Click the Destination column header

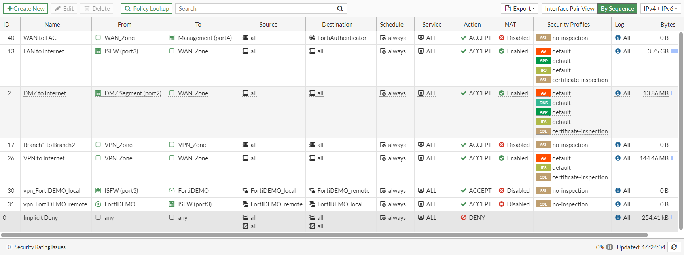pyautogui.click(x=337, y=25)
